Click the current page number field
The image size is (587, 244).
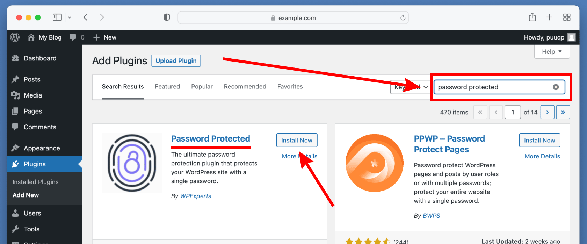(x=513, y=112)
